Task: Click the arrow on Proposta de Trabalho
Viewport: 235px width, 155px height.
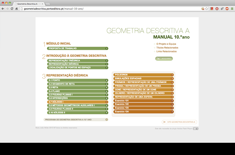Action: point(106,48)
